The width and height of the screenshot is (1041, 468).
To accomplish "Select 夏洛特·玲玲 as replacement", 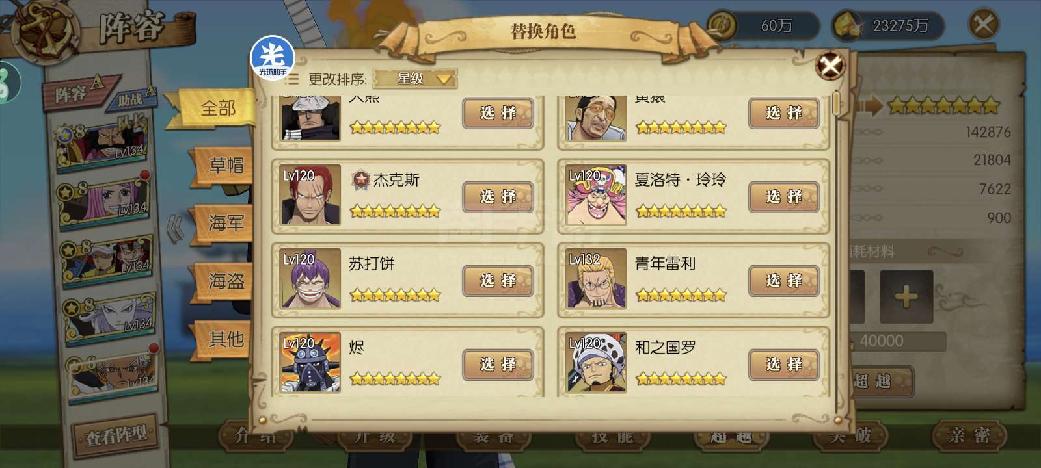I will tap(783, 197).
